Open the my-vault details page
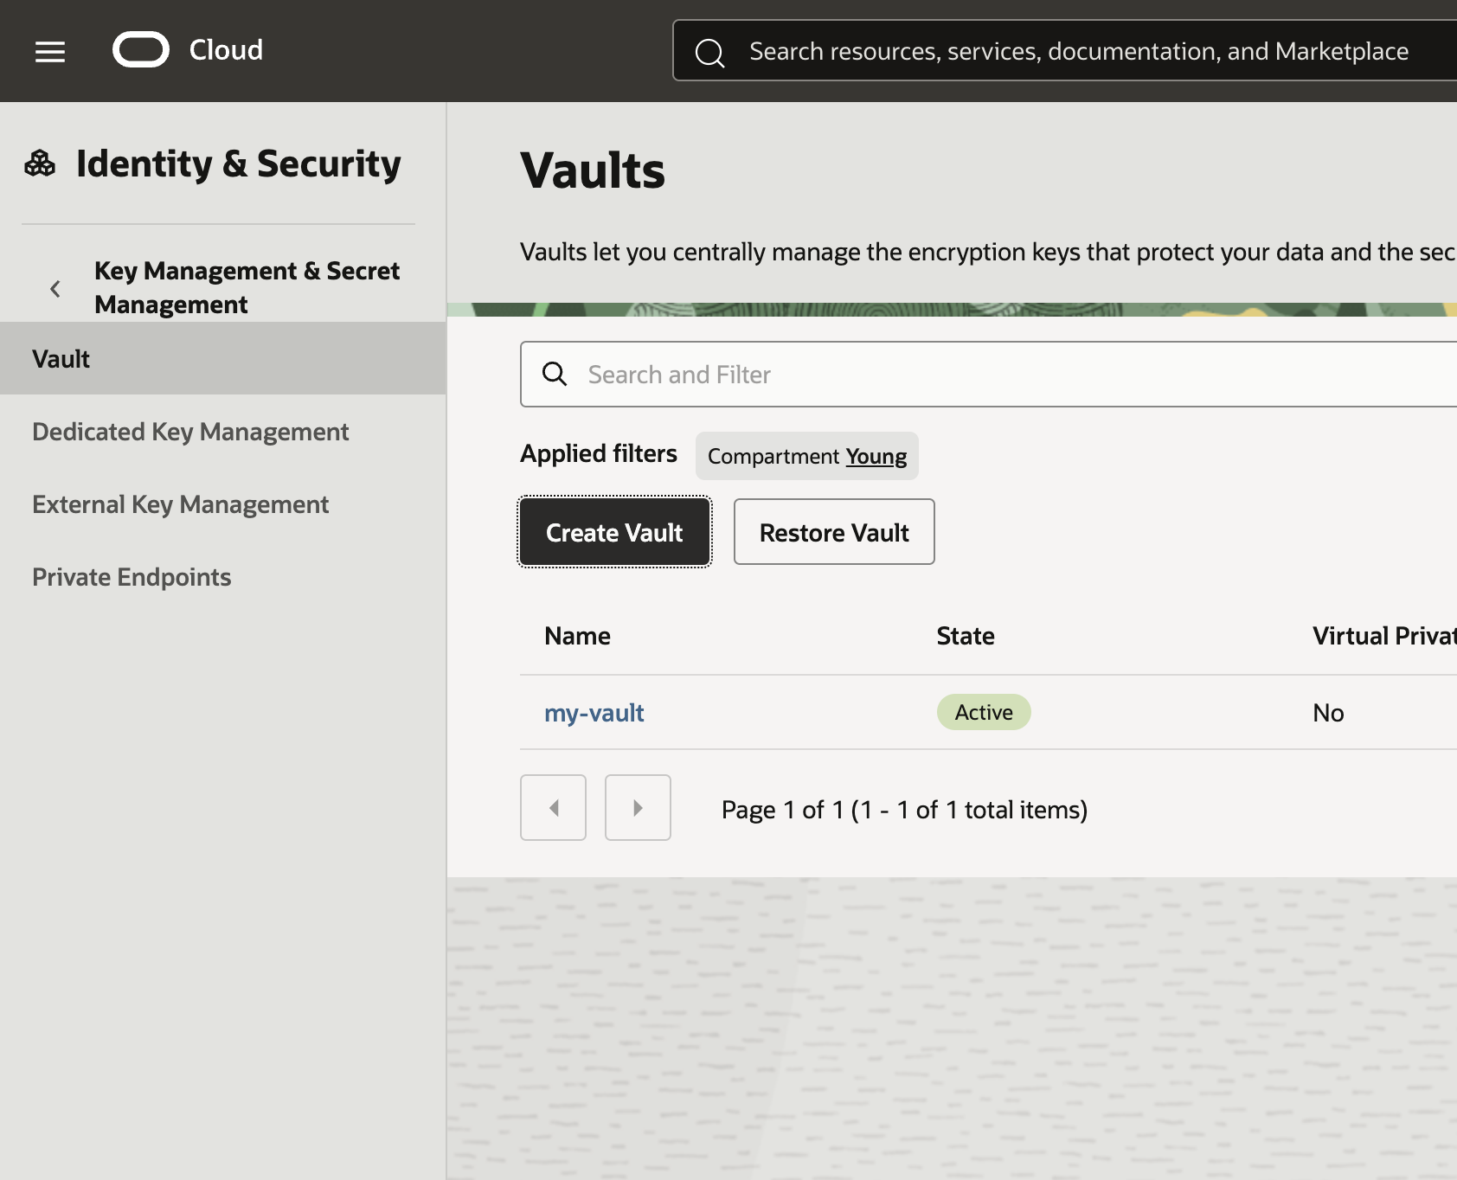This screenshot has width=1457, height=1180. pos(594,712)
